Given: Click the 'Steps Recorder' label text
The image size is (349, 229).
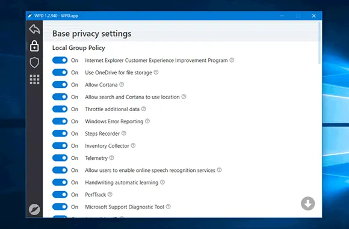Looking at the screenshot, I should click(x=102, y=133).
